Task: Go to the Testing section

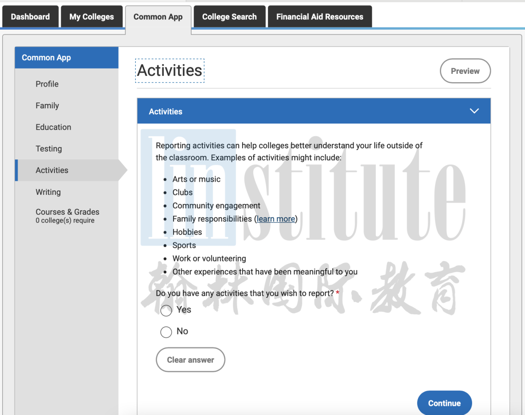Action: pyautogui.click(x=49, y=149)
